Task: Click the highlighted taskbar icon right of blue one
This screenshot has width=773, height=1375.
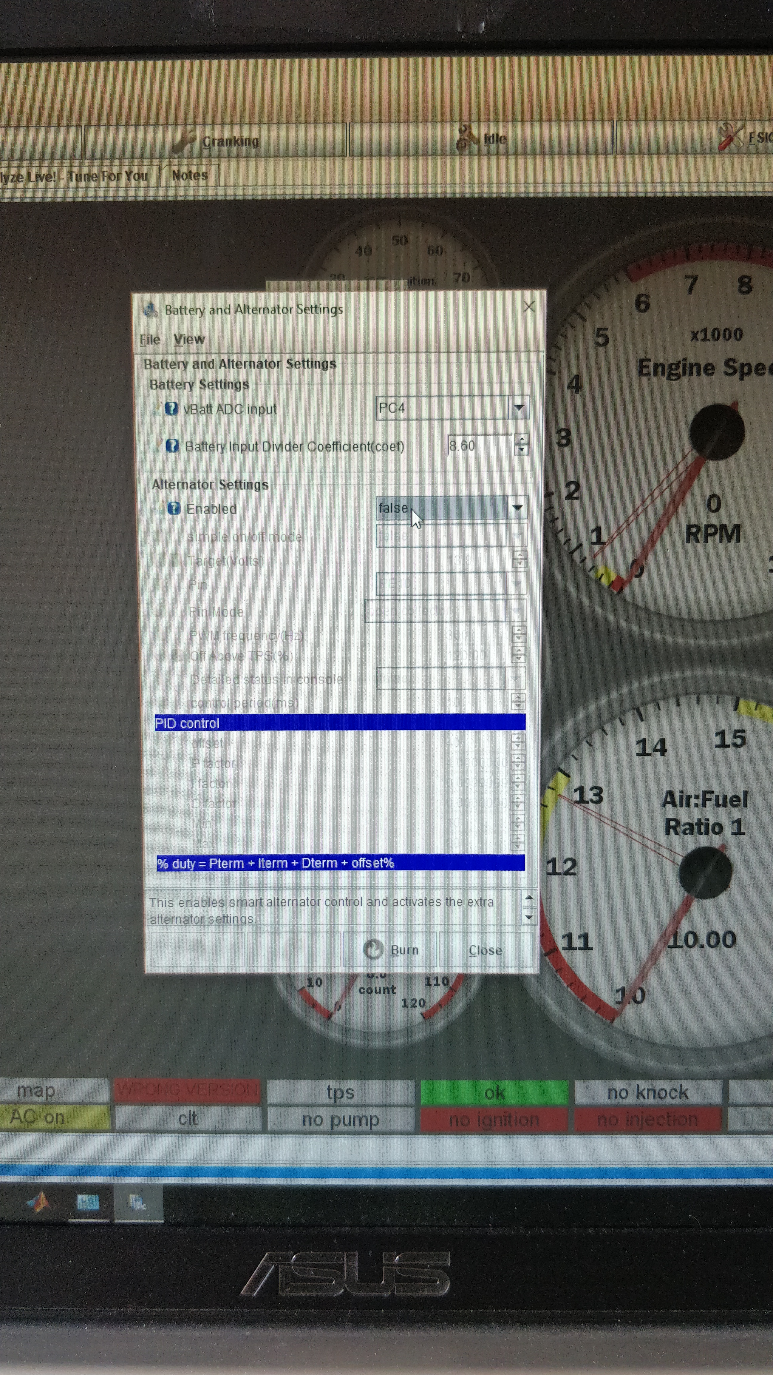Action: click(138, 1202)
